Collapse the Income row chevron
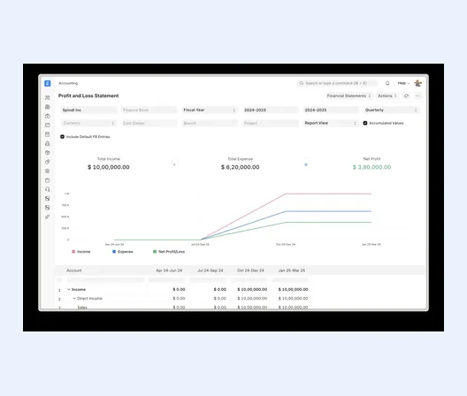467x396 pixels. coord(69,289)
